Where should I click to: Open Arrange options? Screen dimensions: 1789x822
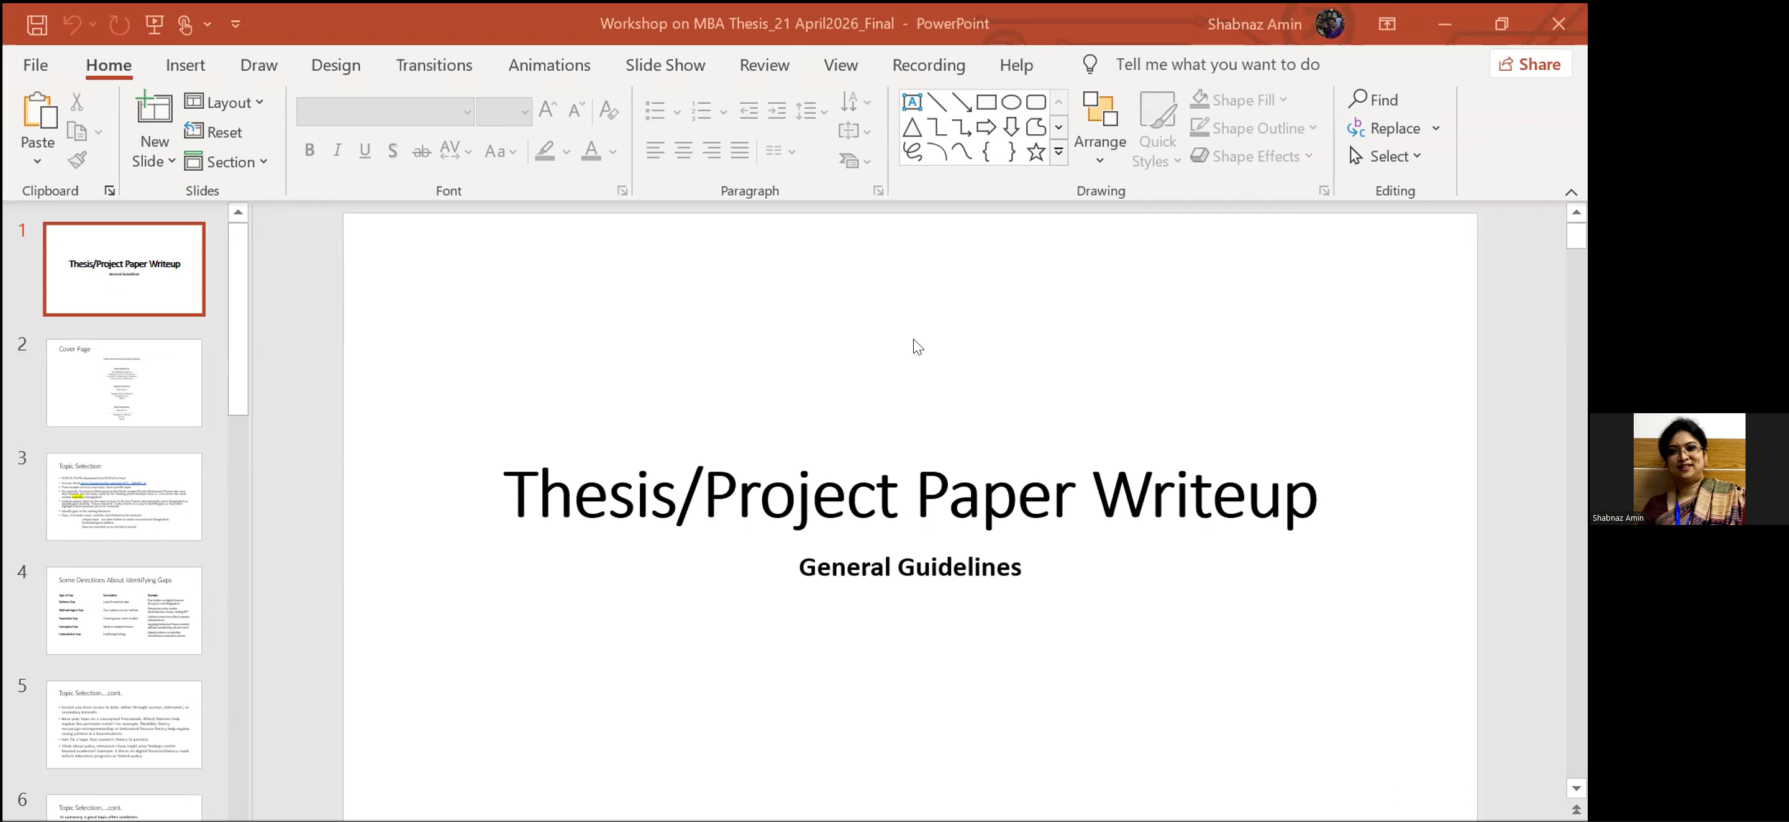1100,129
